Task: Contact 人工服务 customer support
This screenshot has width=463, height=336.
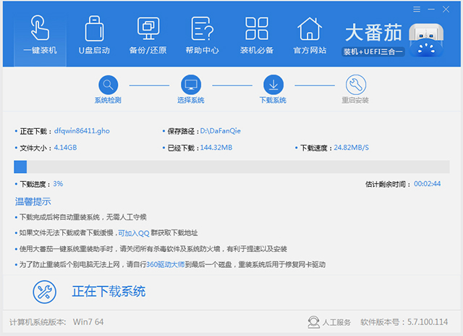Action: tap(329, 322)
